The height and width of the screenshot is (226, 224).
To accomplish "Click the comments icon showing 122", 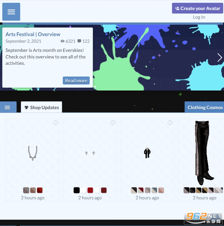I will click(x=79, y=41).
